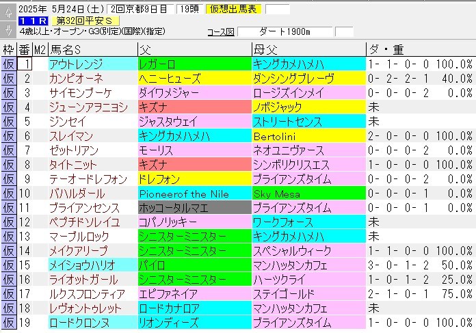The height and width of the screenshot is (333, 476).
Task: Click the 仮 icon in row 4
Action: (x=9, y=107)
